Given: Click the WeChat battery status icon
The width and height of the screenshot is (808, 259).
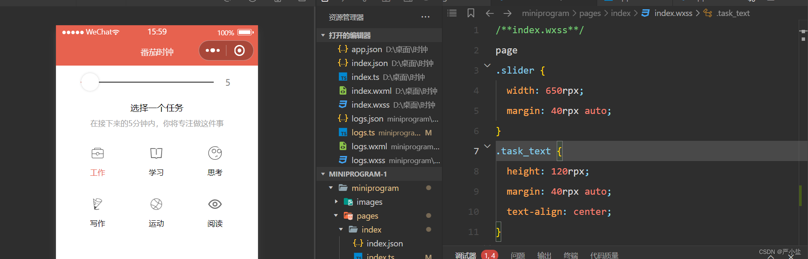Looking at the screenshot, I should [x=246, y=32].
